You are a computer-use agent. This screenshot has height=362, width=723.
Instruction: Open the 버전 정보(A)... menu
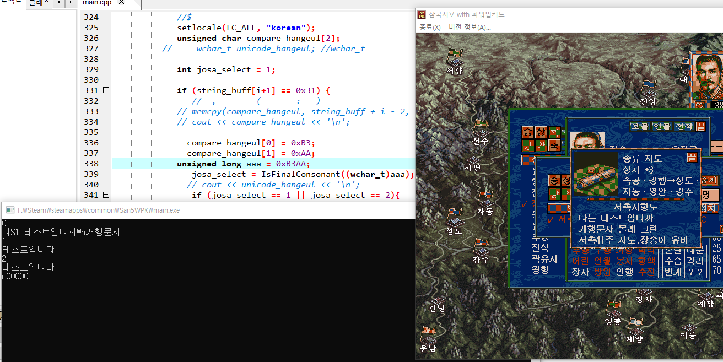pyautogui.click(x=470, y=27)
